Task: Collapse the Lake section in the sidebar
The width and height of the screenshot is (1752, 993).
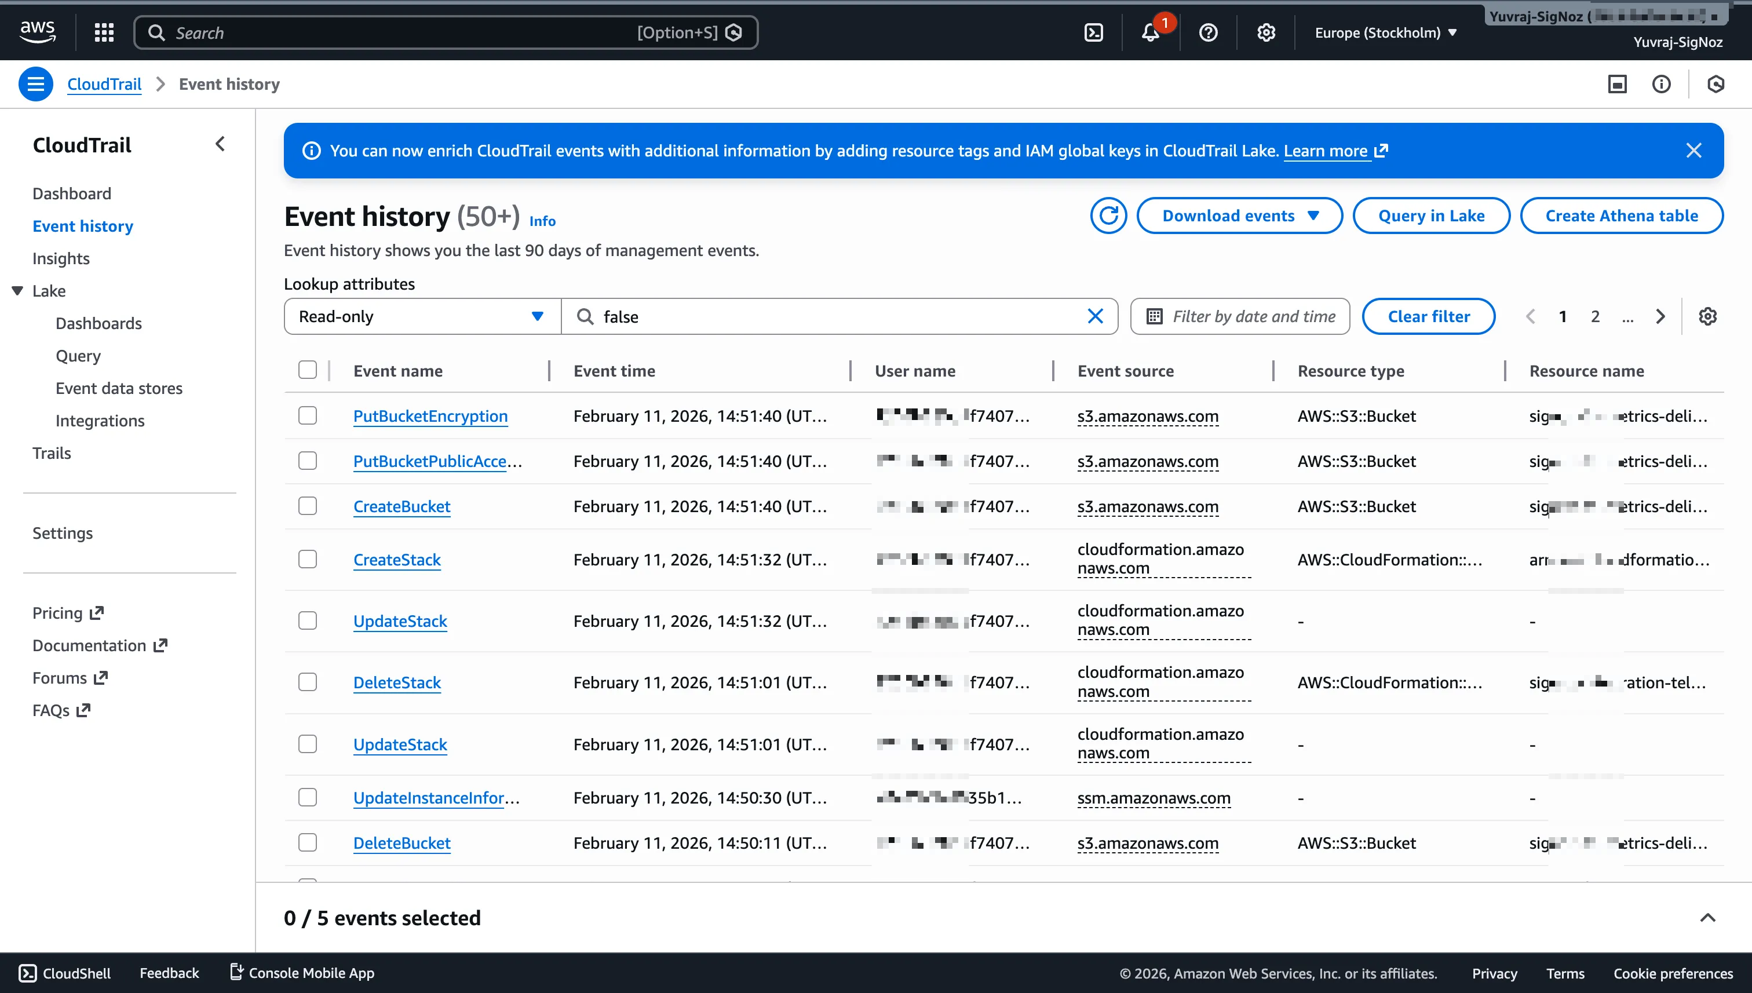Action: (x=17, y=290)
